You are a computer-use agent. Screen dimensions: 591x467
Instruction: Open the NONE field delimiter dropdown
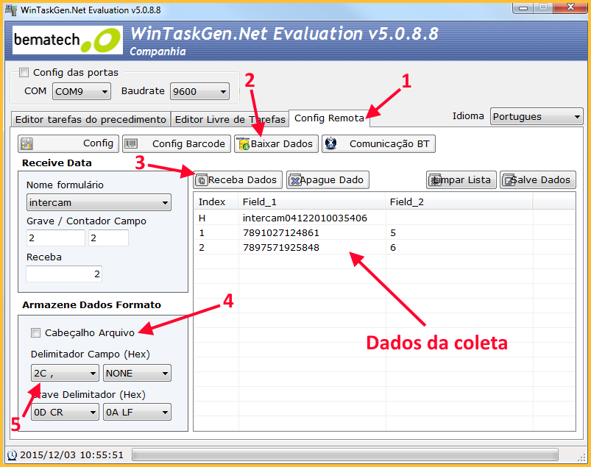click(x=137, y=373)
